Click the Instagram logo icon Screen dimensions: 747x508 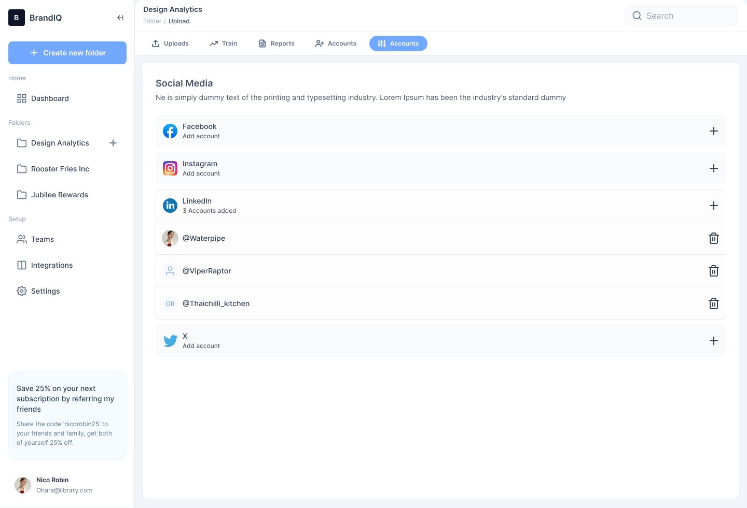(x=170, y=168)
